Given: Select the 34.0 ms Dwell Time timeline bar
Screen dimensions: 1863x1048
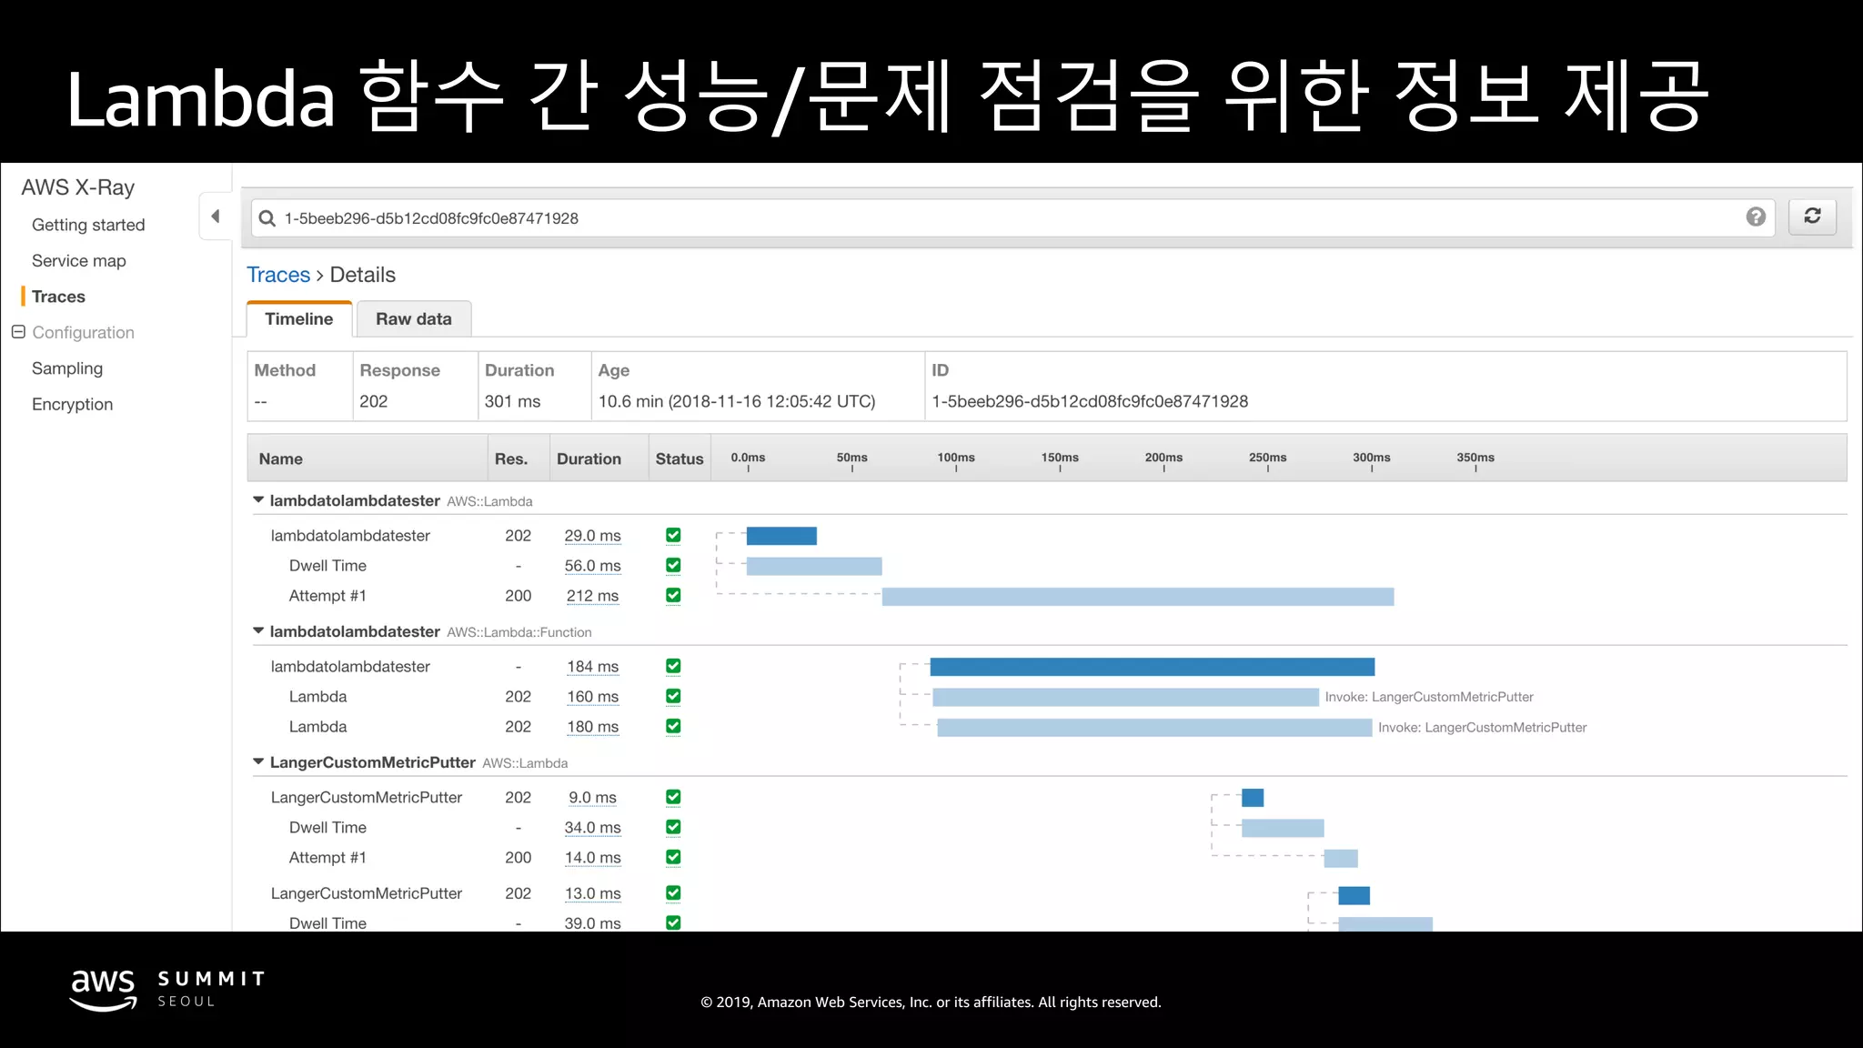Looking at the screenshot, I should coord(1283,828).
